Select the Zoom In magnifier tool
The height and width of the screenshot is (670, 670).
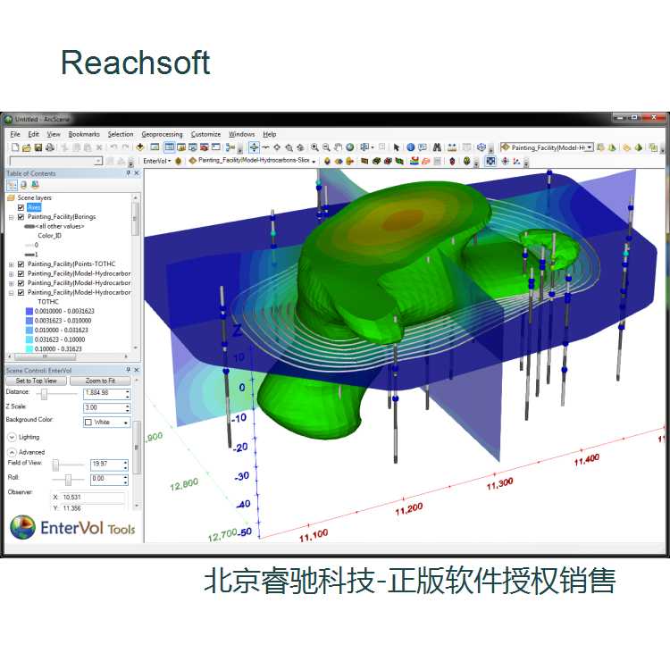pos(314,147)
